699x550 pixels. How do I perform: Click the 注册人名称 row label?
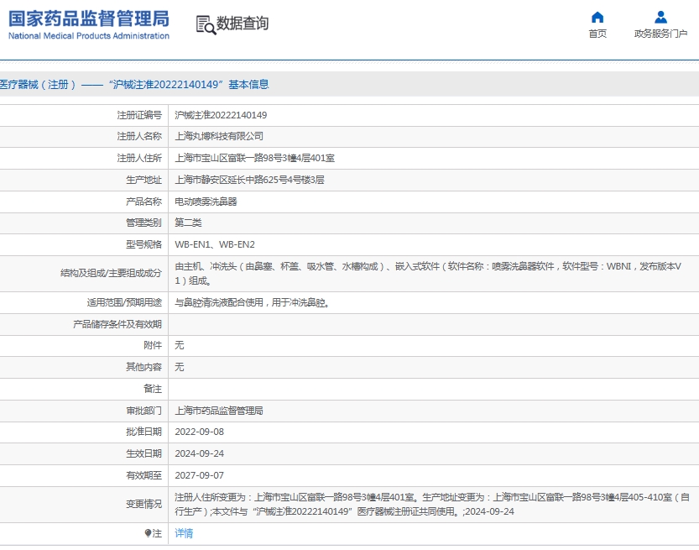pos(139,136)
